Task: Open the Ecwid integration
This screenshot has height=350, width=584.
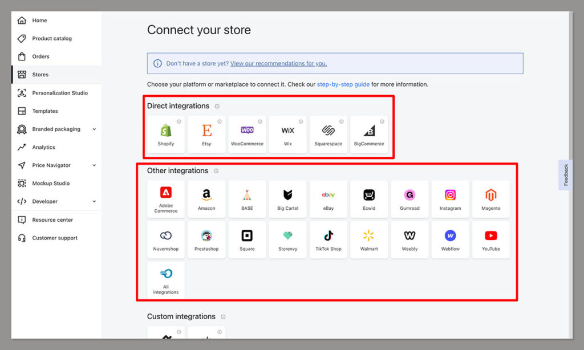Action: point(369,199)
